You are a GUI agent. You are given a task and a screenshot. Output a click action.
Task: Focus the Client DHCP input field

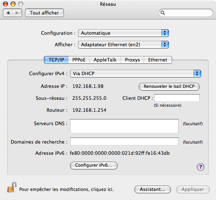pyautogui.click(x=177, y=98)
